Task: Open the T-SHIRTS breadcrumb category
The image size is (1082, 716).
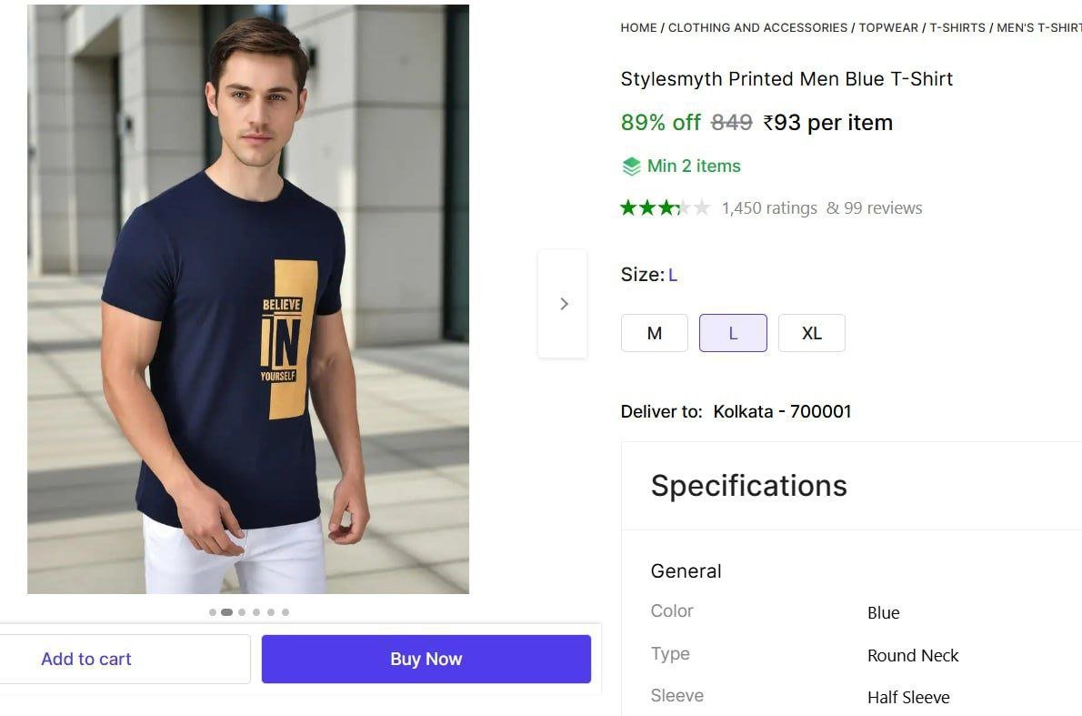Action: pos(957,28)
